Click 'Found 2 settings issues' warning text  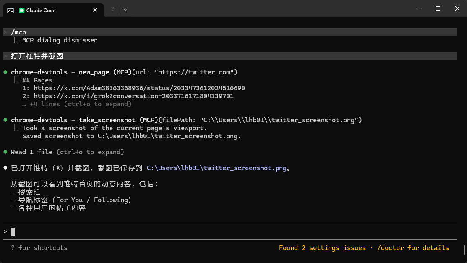(x=322, y=248)
